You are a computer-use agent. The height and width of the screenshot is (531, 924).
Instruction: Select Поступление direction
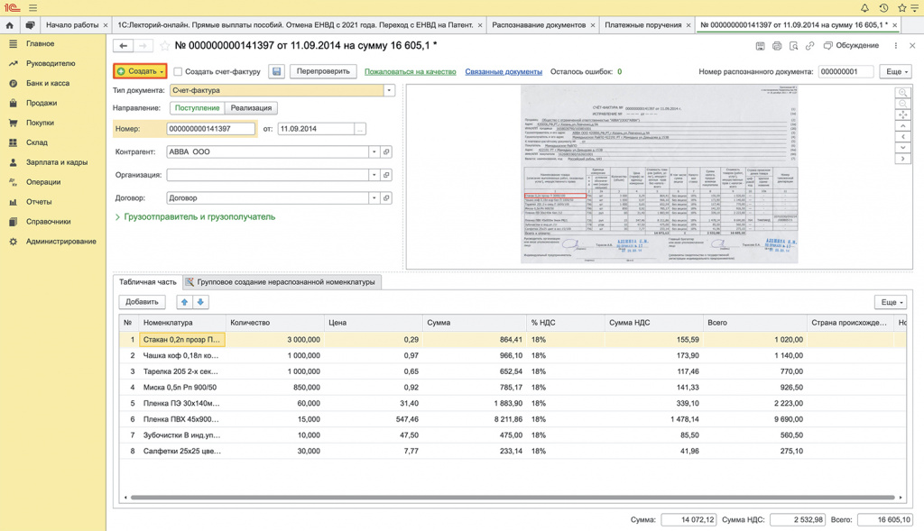click(198, 107)
